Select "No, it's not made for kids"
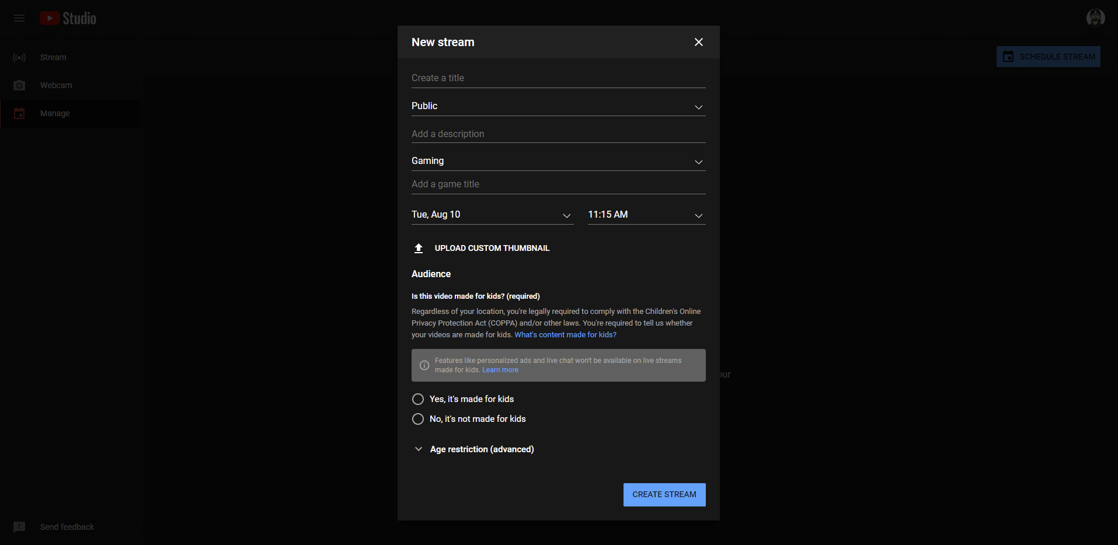The width and height of the screenshot is (1118, 545). 418,419
